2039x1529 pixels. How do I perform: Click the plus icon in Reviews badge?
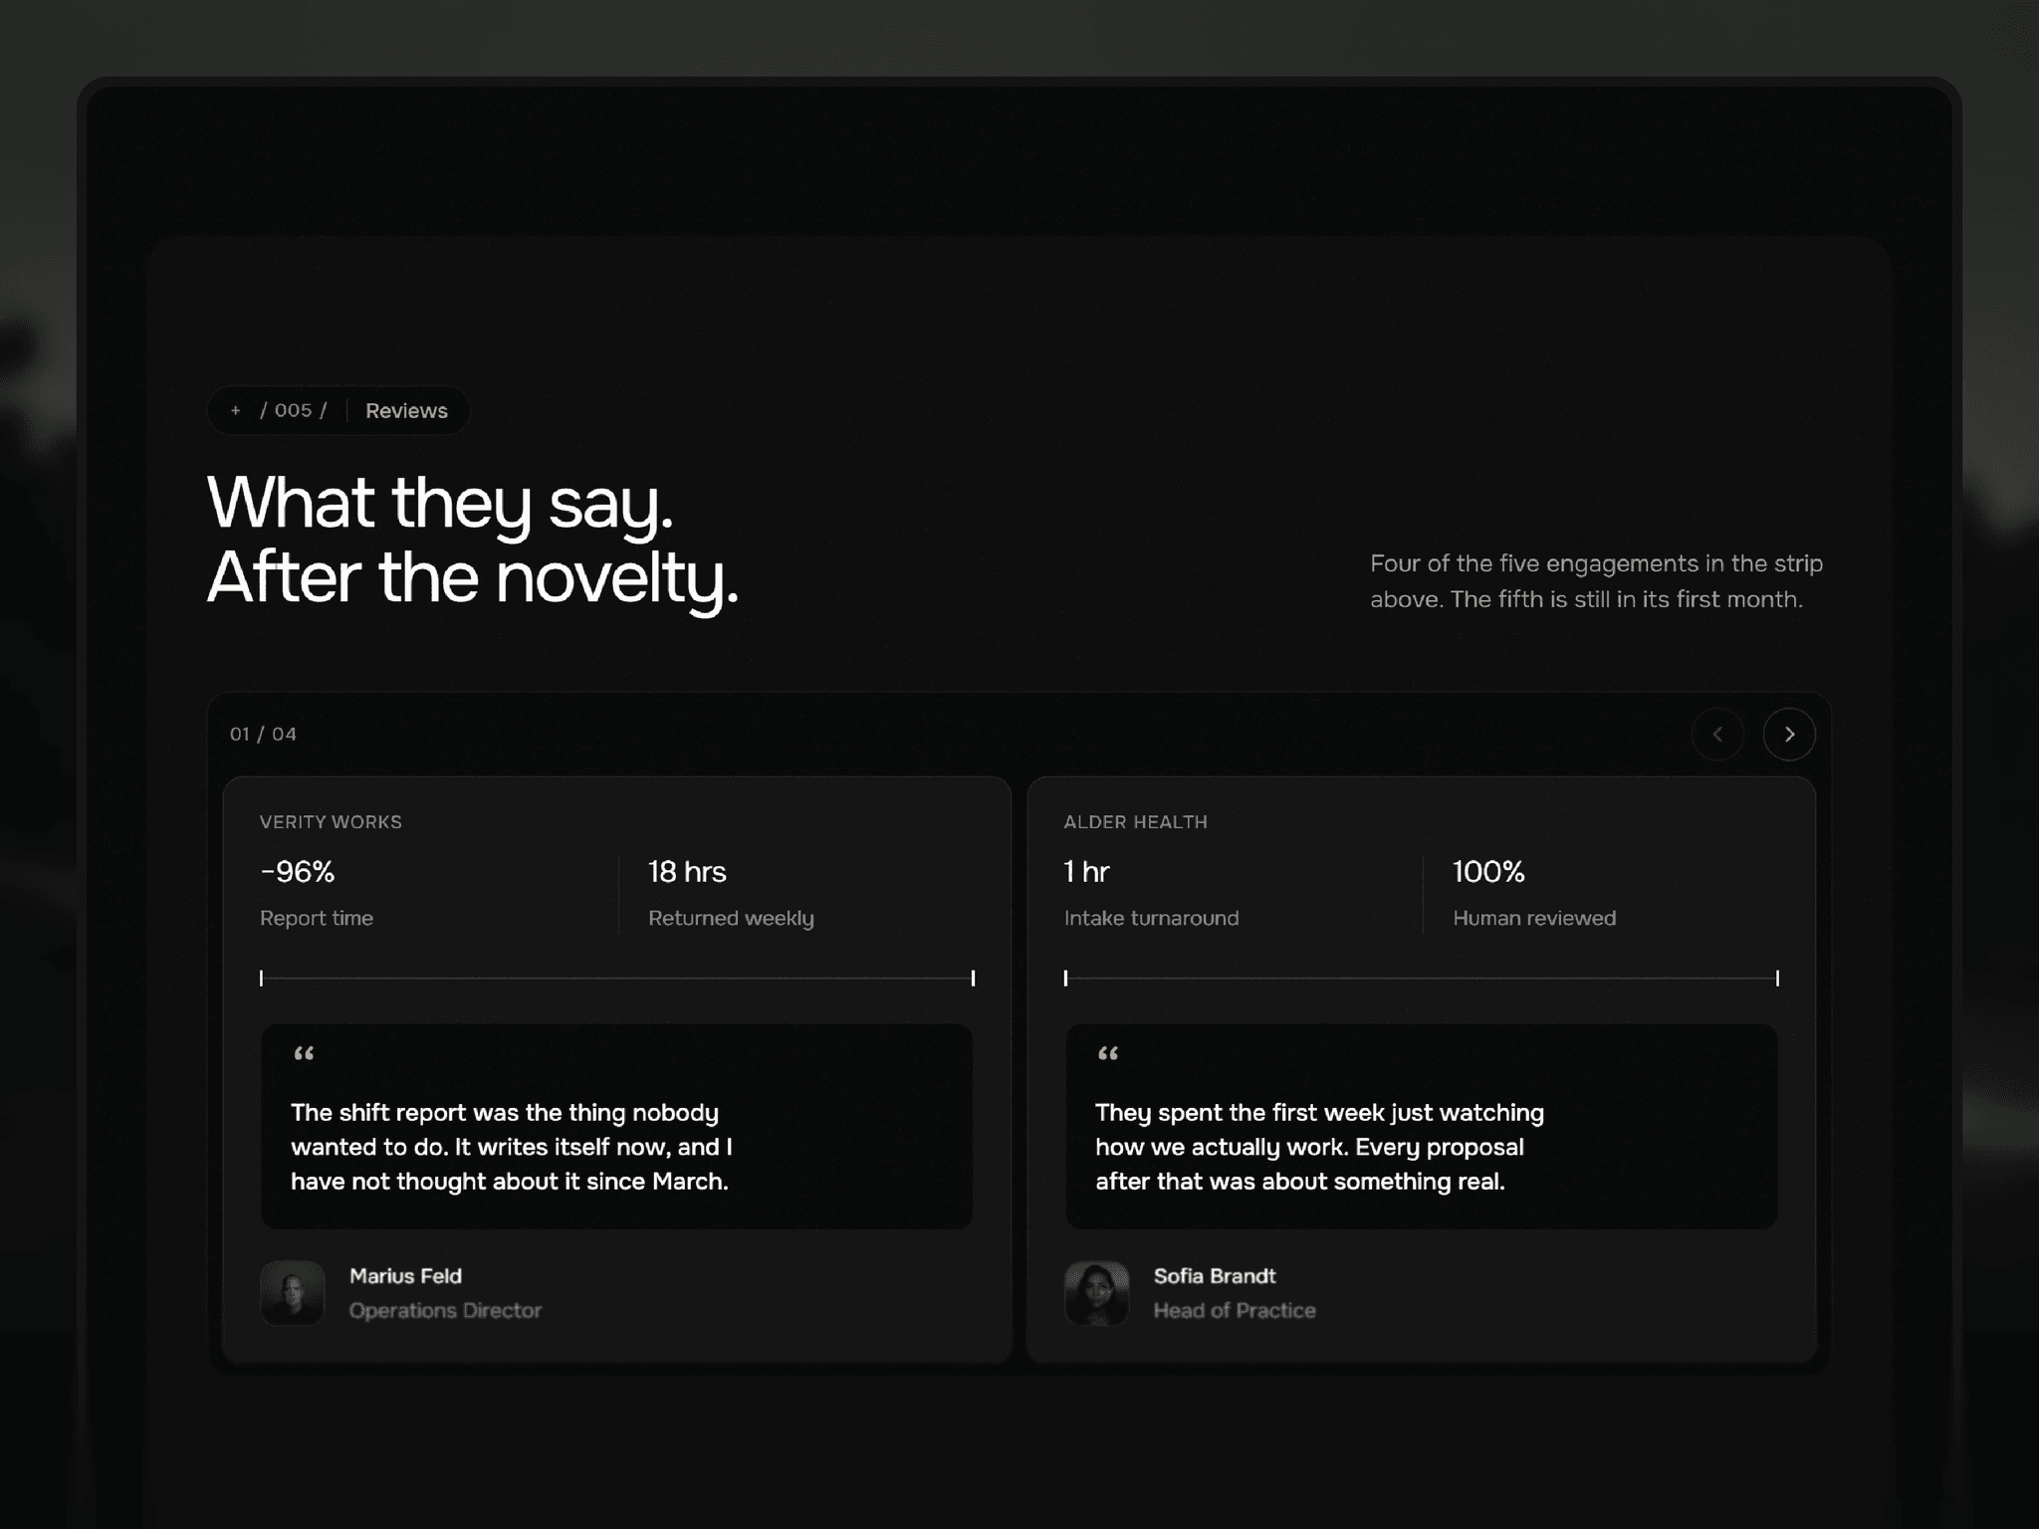[x=236, y=410]
